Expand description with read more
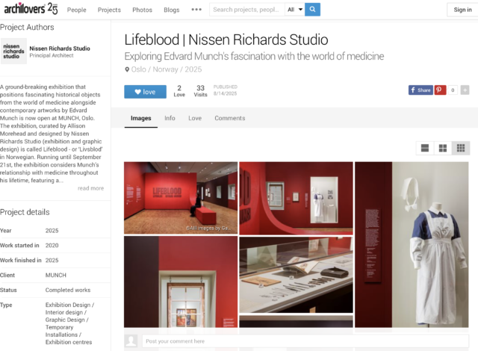 (90, 188)
